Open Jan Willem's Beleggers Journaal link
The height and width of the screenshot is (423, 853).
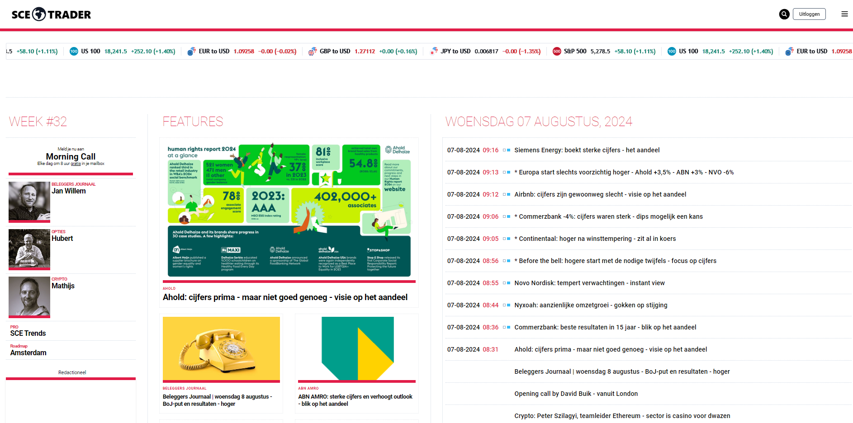point(69,191)
